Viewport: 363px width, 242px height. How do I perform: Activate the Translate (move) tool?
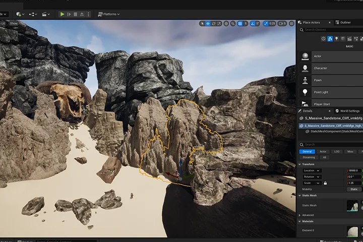click(208, 23)
